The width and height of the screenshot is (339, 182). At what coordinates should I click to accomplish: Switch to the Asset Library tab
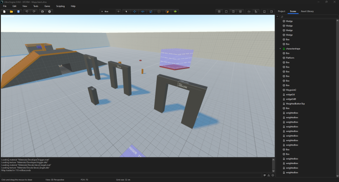pos(307,11)
